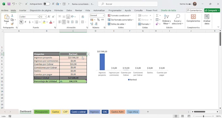Screen dimensions: 222x118
Task: Align text to the top
Action: (x=60, y=17)
